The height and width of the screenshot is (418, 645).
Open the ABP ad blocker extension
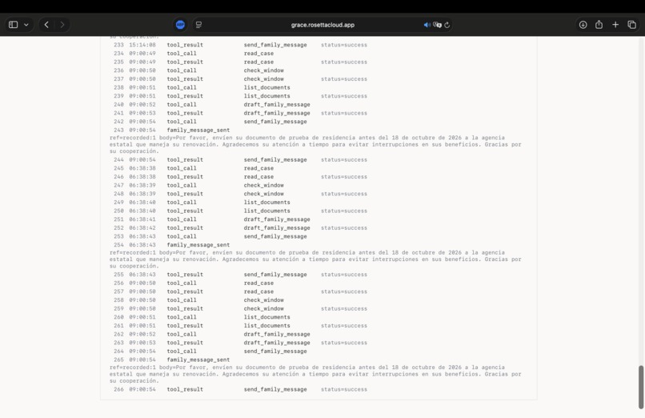point(180,25)
